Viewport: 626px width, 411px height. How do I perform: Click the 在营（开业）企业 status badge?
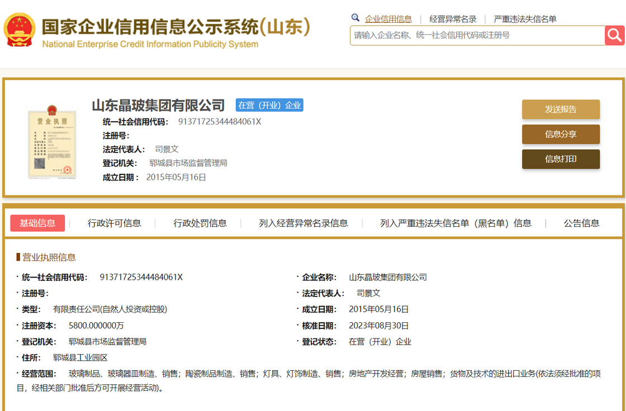point(269,105)
